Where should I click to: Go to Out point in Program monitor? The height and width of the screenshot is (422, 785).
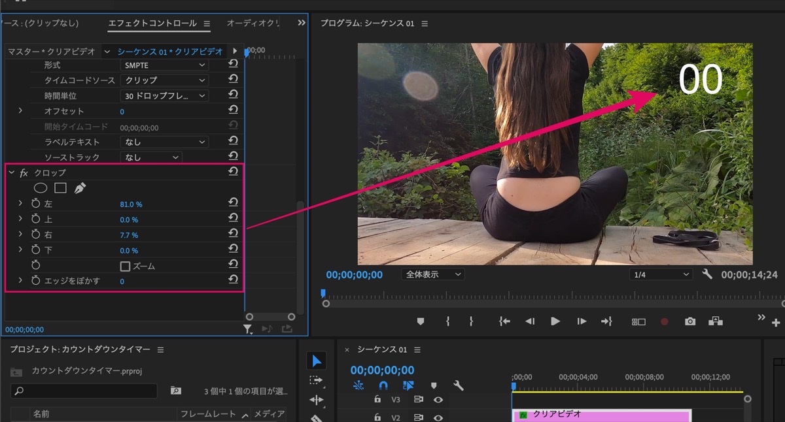coord(606,321)
